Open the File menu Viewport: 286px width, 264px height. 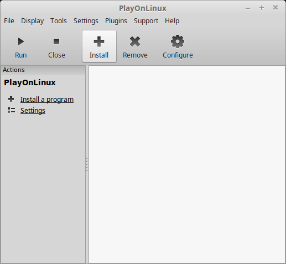click(9, 21)
